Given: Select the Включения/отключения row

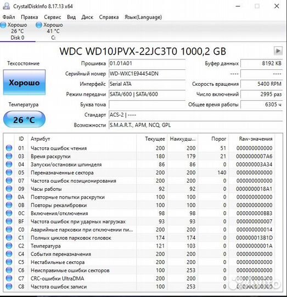Looking at the screenshot, I should 139,213.
